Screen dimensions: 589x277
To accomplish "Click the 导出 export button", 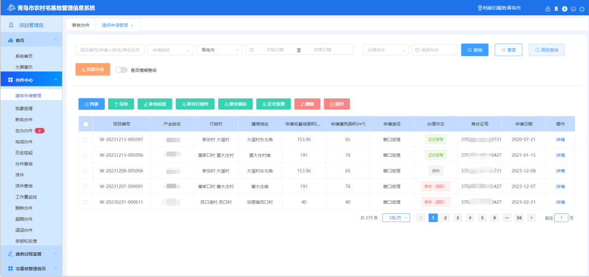I will (x=121, y=103).
